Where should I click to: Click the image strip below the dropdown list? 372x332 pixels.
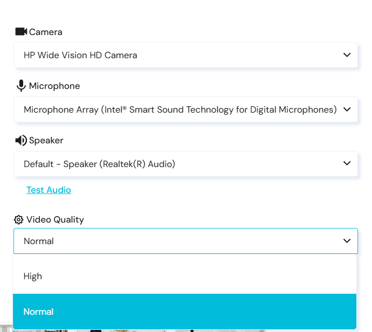pyautogui.click(x=135, y=330)
